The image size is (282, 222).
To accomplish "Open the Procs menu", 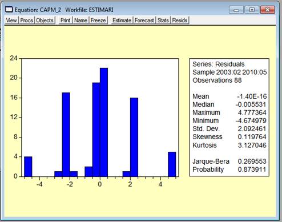I will (26, 20).
